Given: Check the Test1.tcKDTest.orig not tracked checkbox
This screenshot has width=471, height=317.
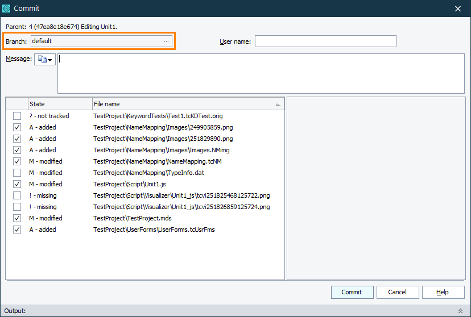Looking at the screenshot, I should [17, 116].
